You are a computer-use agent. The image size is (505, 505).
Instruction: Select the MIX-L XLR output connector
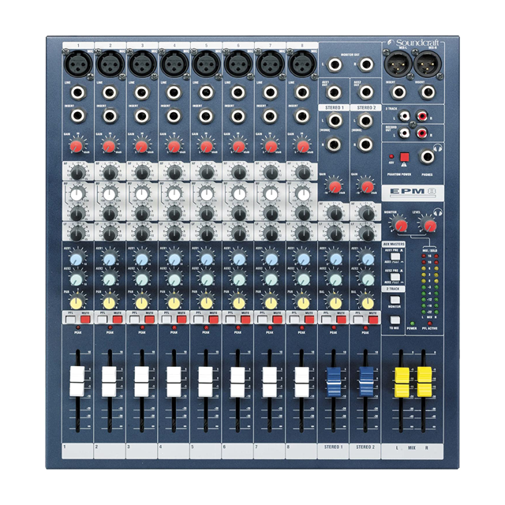tap(398, 63)
